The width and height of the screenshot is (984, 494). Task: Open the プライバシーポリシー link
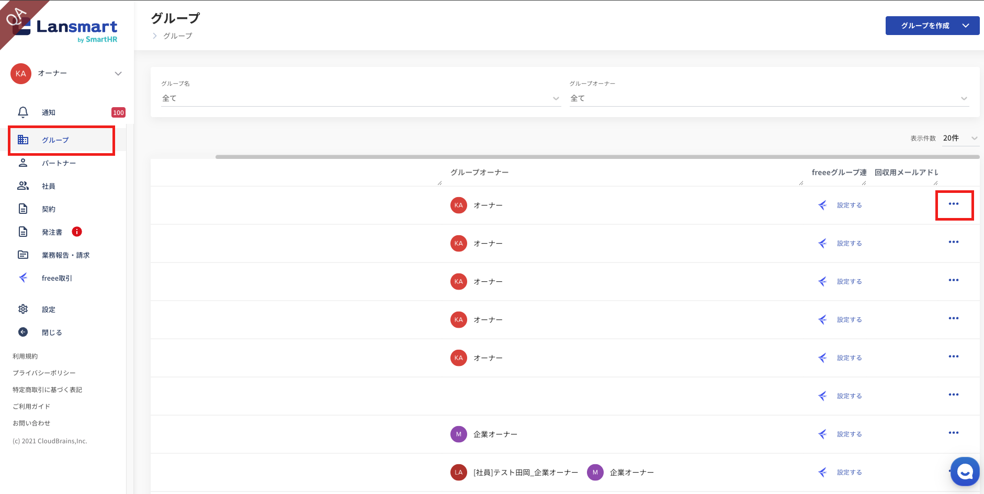[44, 373]
